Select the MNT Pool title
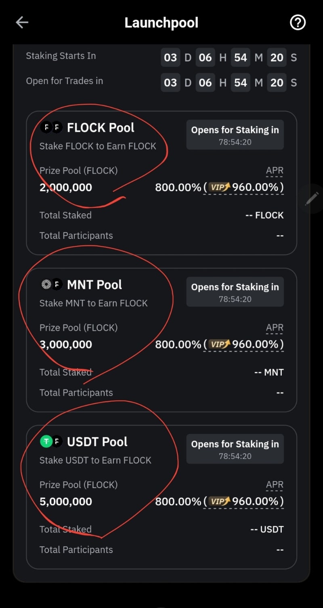This screenshot has width=323, height=608. [94, 285]
